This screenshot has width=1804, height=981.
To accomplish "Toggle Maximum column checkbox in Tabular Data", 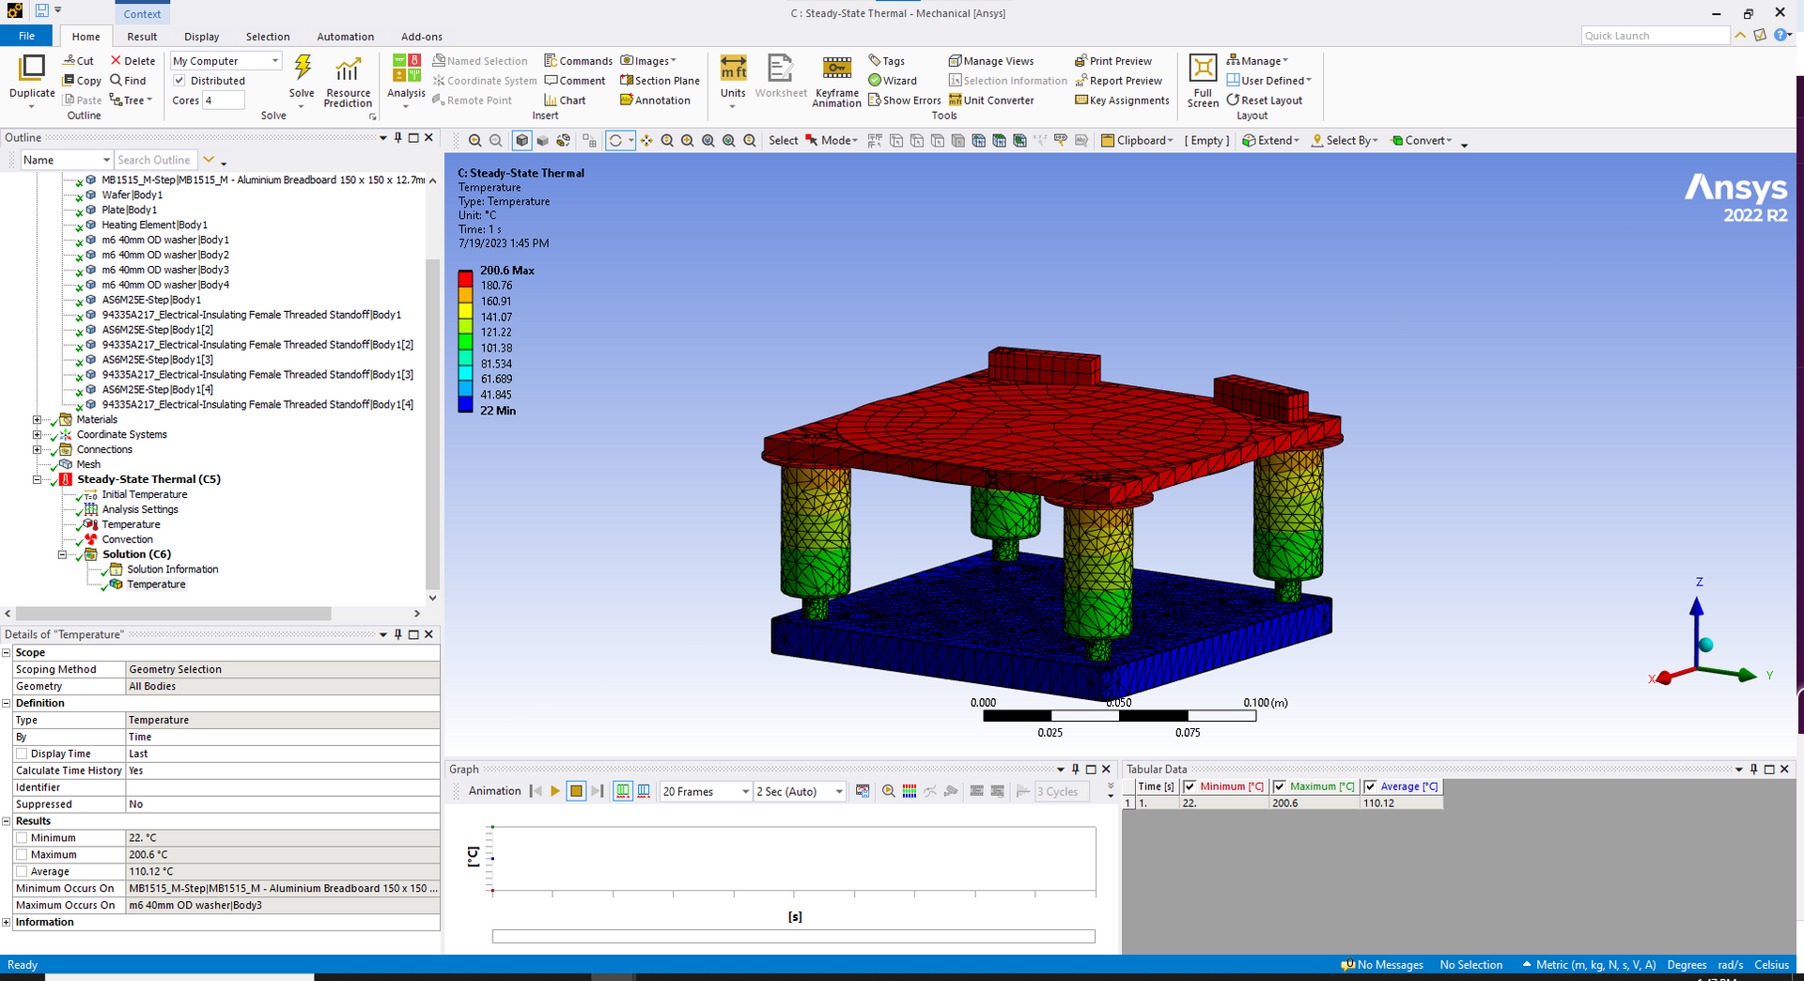I will tap(1279, 786).
